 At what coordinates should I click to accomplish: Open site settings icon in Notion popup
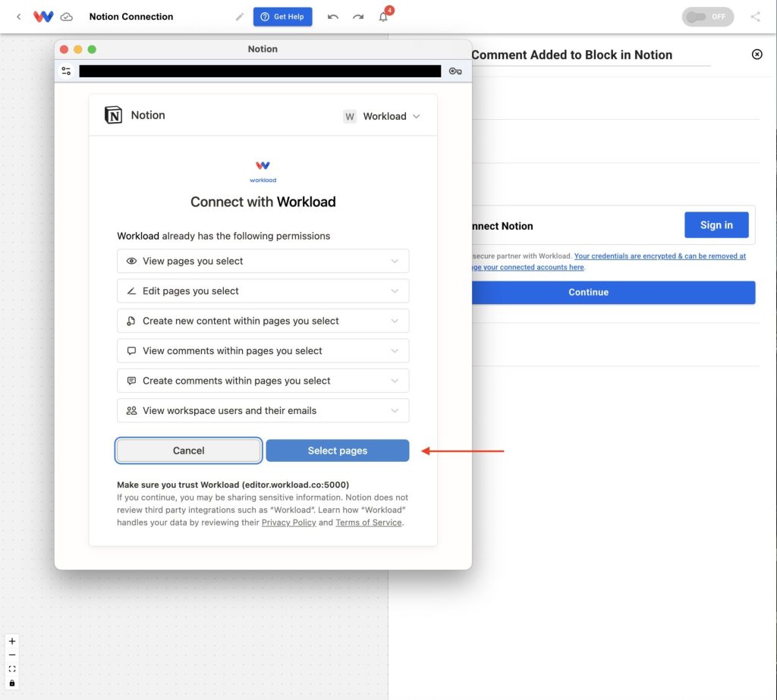pos(67,71)
